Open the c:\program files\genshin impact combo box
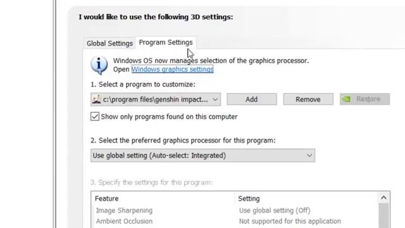Viewport: 405px width, 228px height. pos(156,99)
